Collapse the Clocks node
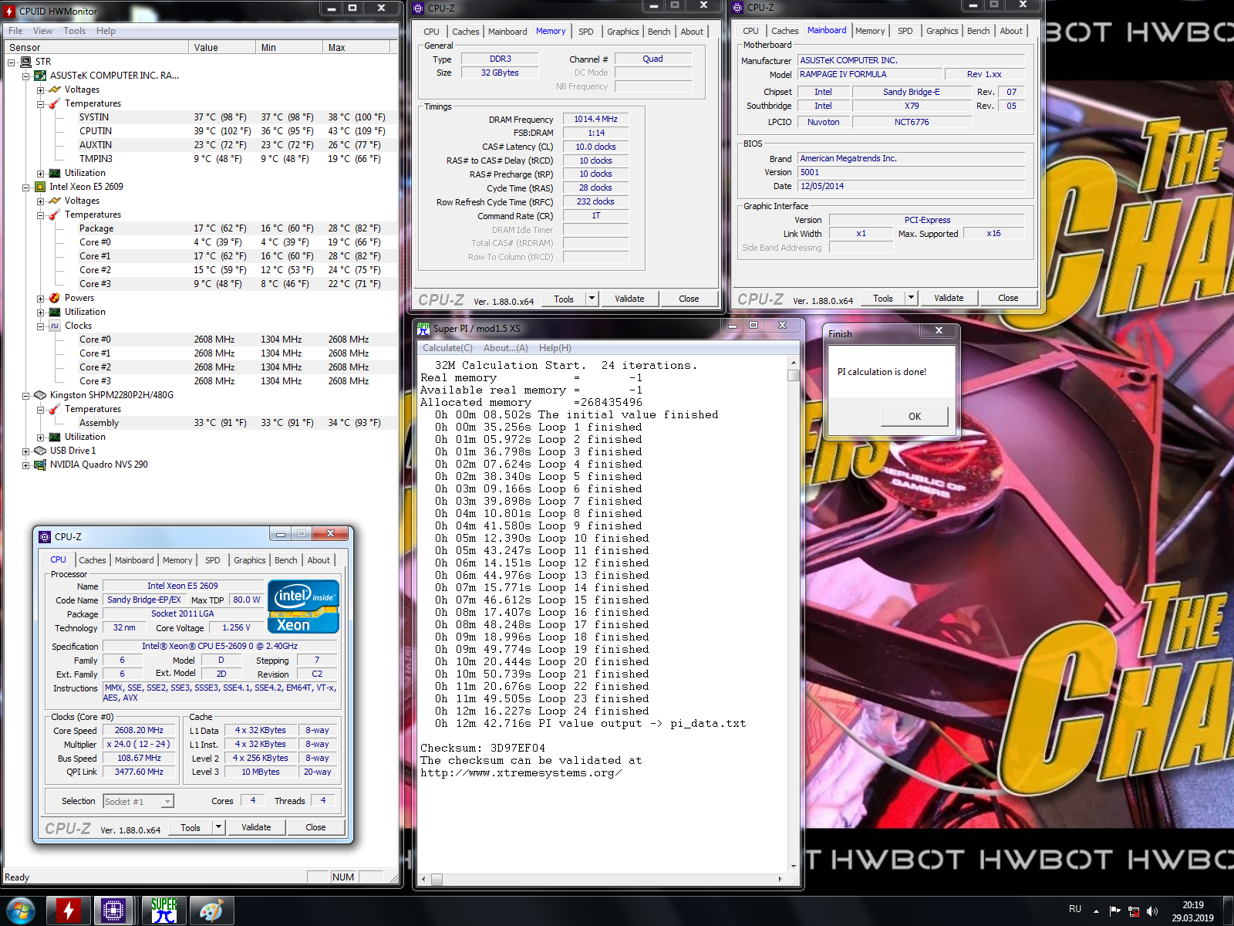 click(40, 326)
